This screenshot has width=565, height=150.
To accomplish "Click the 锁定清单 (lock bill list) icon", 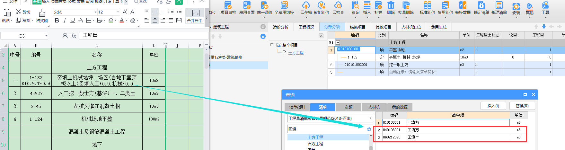I will [x=481, y=5].
